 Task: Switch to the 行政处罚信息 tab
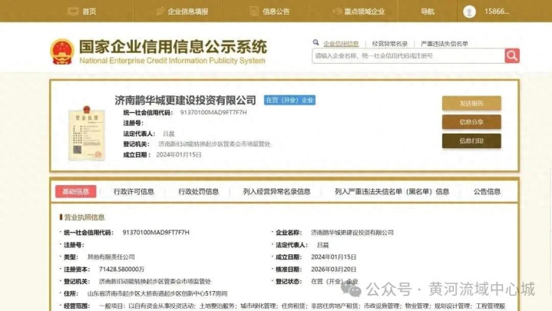(199, 192)
